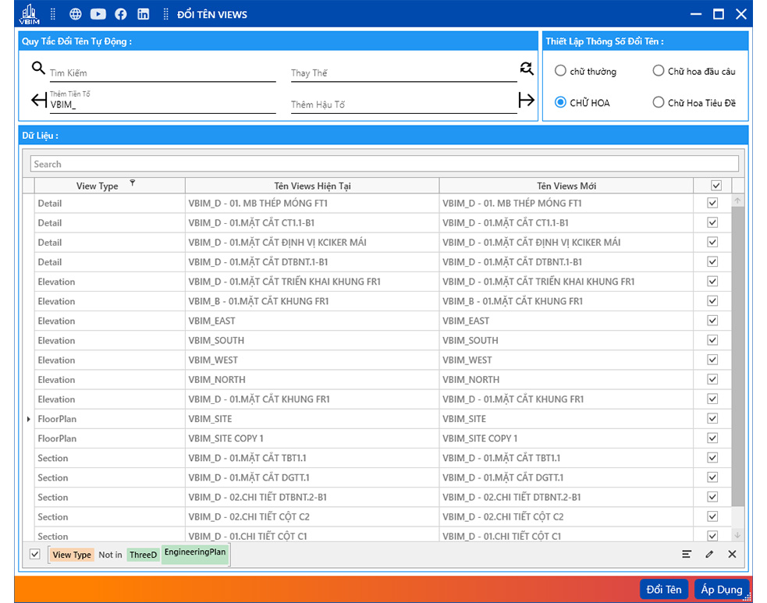
Task: Select 'Chữ hoa đầu câu' radio option
Action: coord(659,71)
